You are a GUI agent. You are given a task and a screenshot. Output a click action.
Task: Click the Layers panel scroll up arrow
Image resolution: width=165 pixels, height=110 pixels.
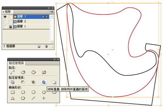click(52, 17)
